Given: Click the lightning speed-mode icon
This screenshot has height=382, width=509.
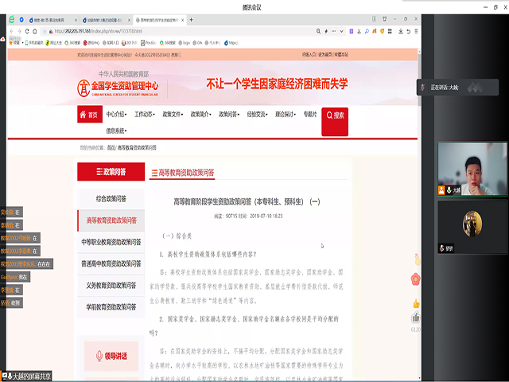Looking at the screenshot, I should (x=326, y=31).
